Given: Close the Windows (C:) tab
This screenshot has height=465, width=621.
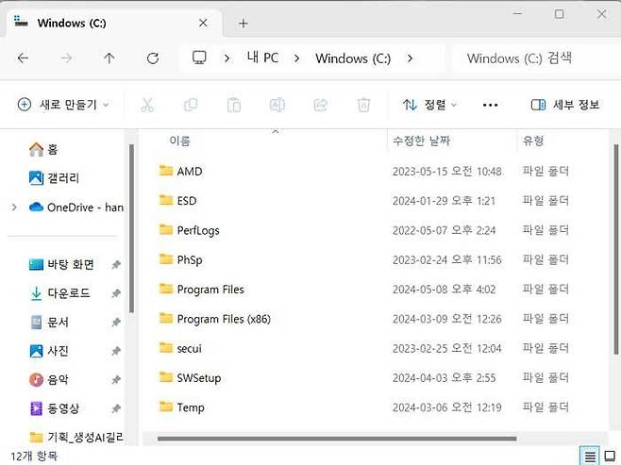Looking at the screenshot, I should (x=203, y=23).
